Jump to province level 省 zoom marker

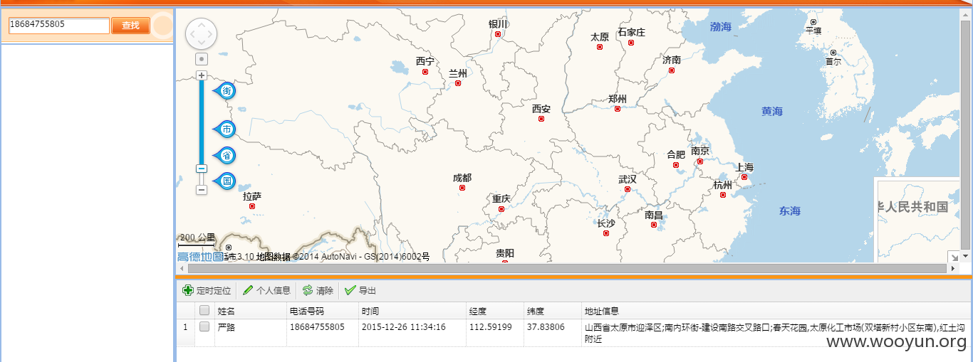pos(226,156)
